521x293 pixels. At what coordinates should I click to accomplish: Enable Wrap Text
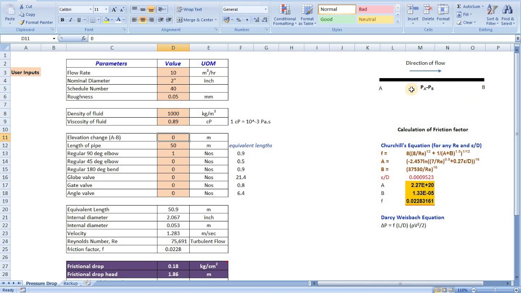click(x=190, y=9)
